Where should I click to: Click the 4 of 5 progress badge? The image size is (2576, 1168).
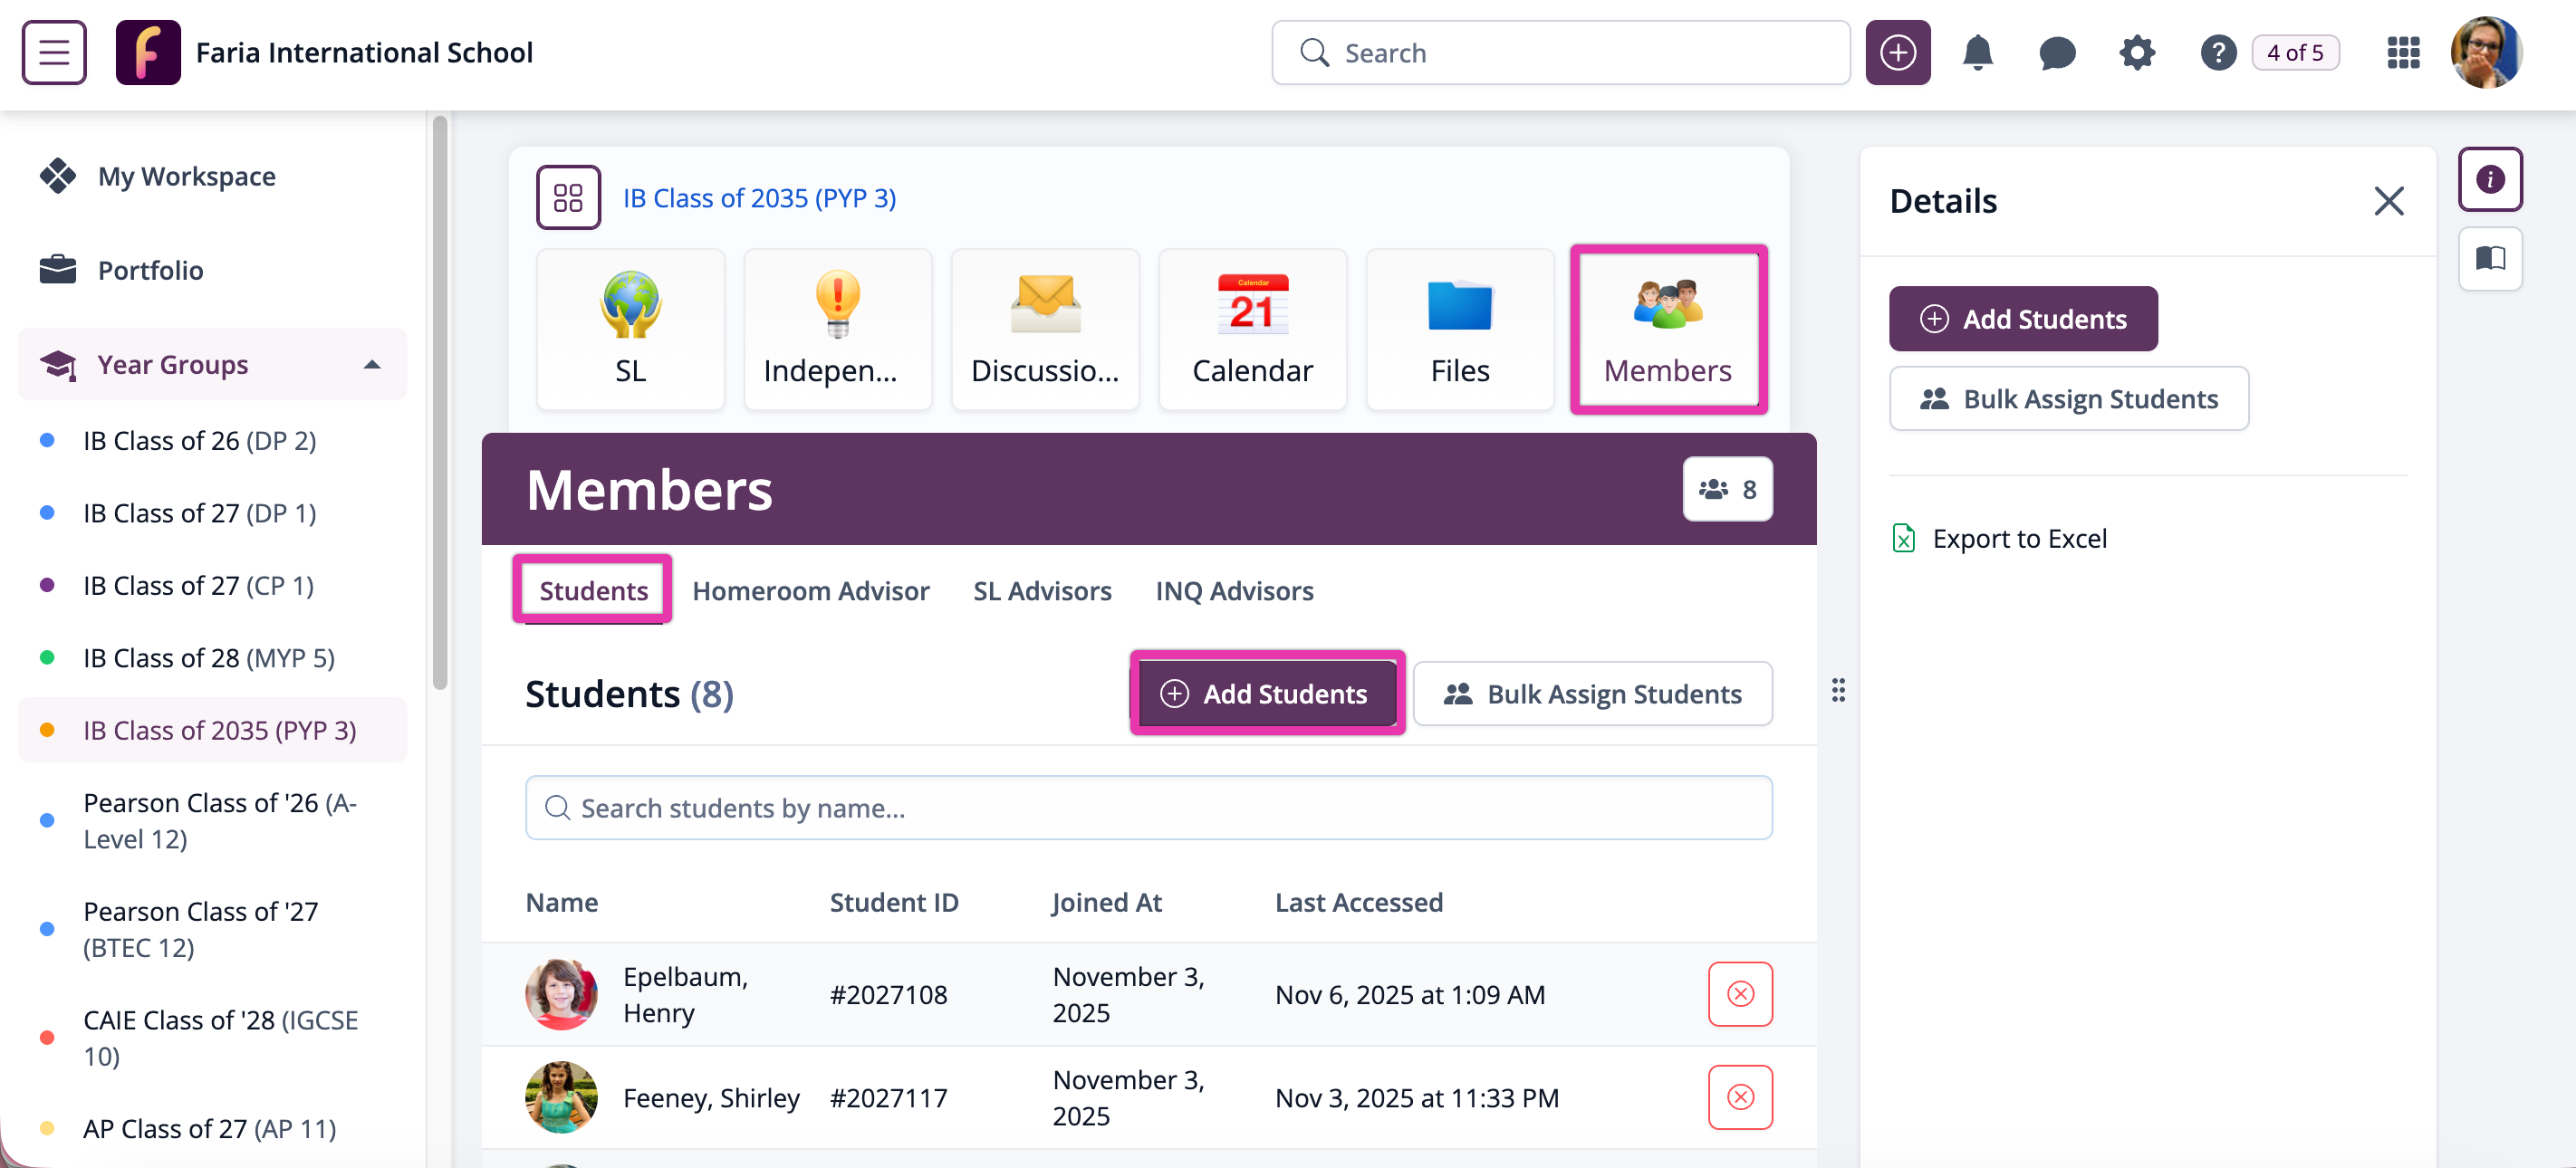[2294, 52]
